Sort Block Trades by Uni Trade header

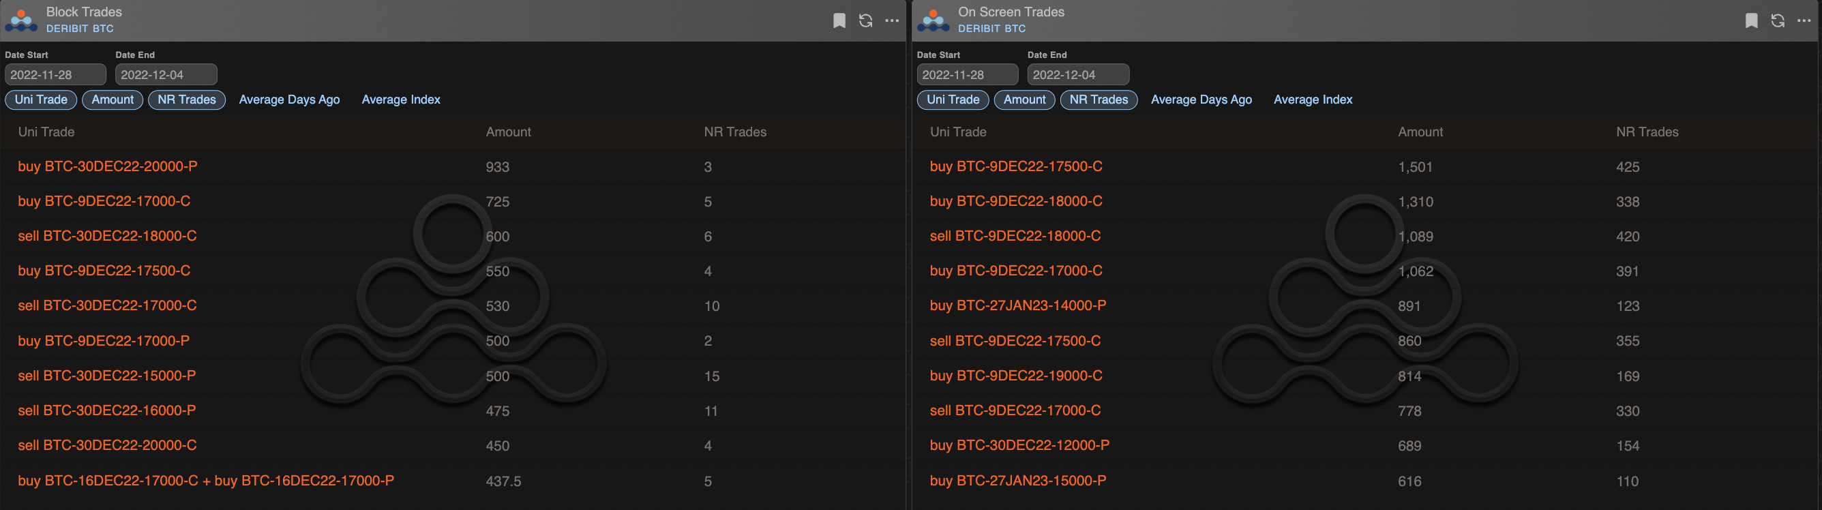tap(46, 132)
